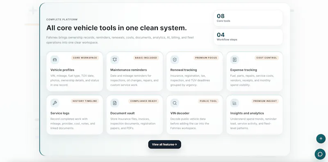328x162 pixels.
Task: Open the Document vault title
Action: click(123, 113)
